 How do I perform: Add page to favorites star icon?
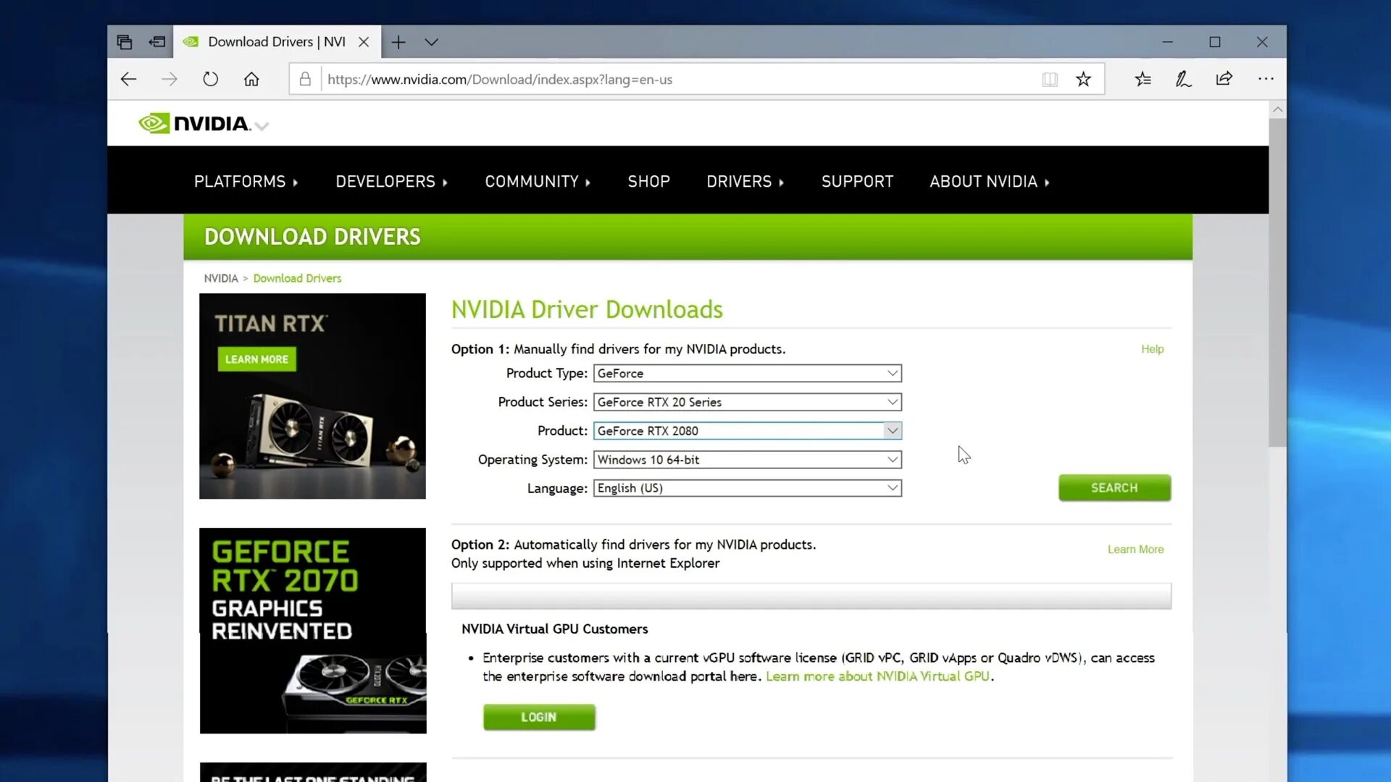(x=1083, y=79)
